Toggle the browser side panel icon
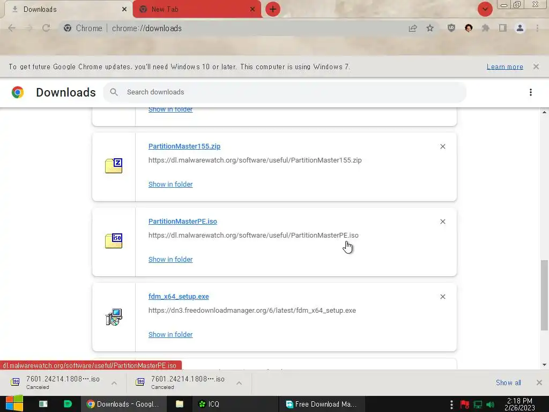Viewport: 549px width, 412px height. tap(503, 28)
